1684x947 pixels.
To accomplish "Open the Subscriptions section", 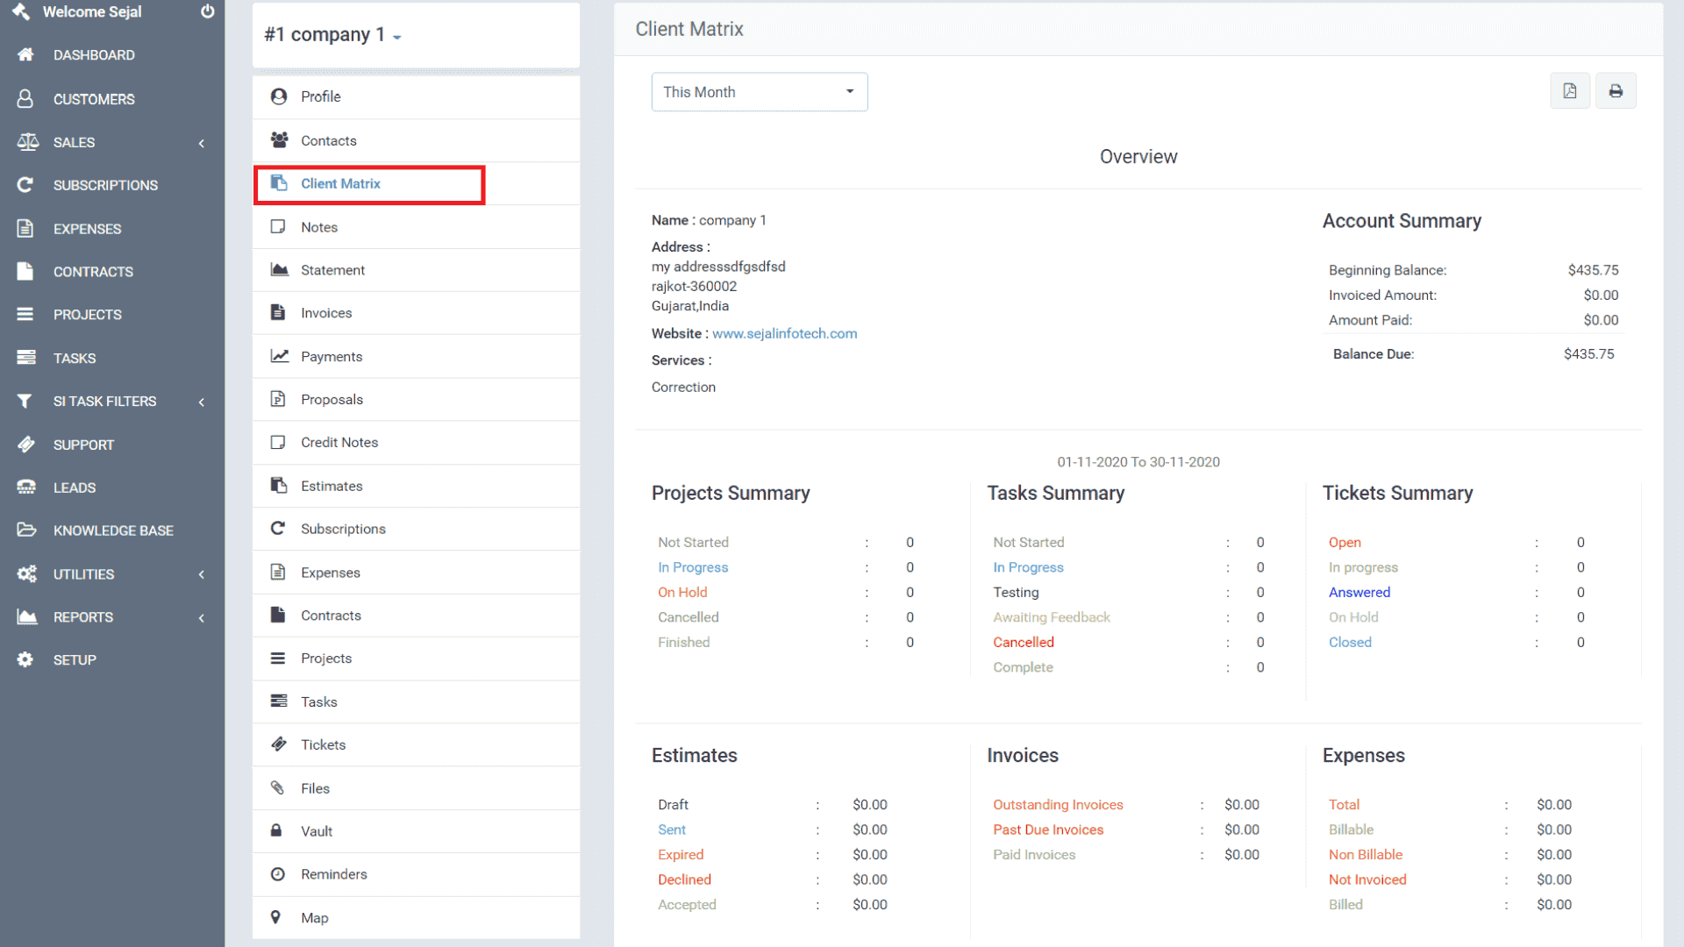I will click(105, 185).
